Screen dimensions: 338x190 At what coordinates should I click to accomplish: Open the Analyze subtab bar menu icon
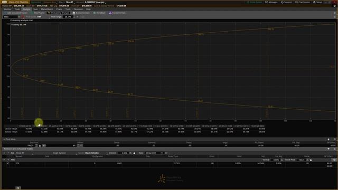(x=334, y=13)
